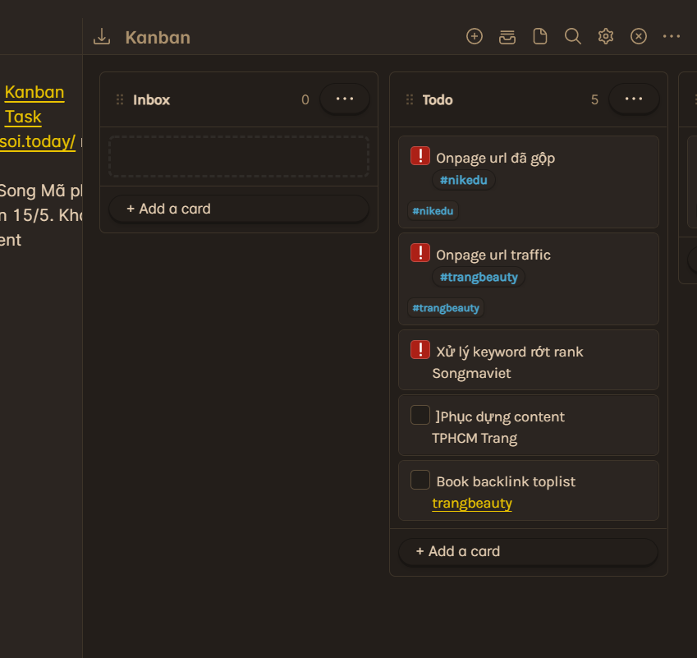Viewport: 697px width, 658px height.
Task: Open the archive icon in the top toolbar
Action: 507,36
